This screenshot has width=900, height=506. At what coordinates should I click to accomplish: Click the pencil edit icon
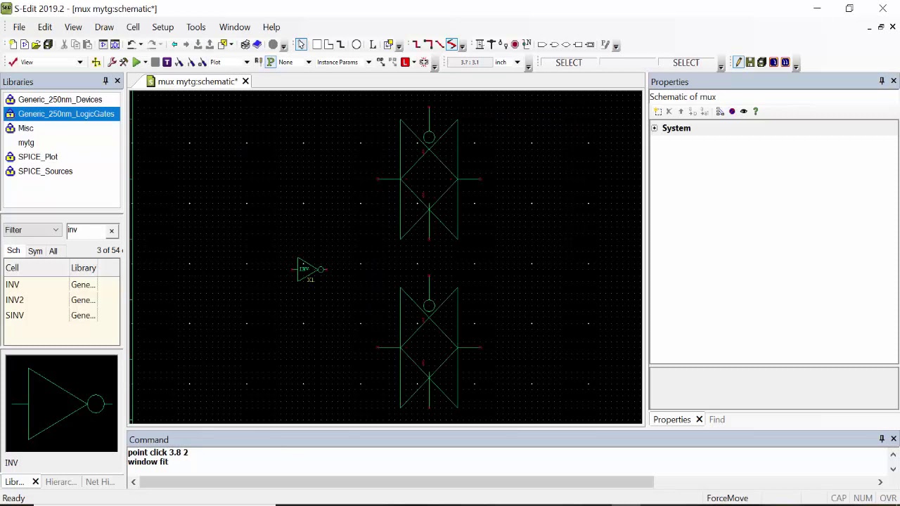[x=738, y=63]
